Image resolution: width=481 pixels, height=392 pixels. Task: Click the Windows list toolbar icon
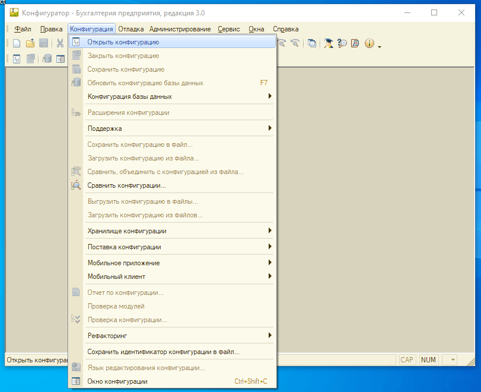312,43
